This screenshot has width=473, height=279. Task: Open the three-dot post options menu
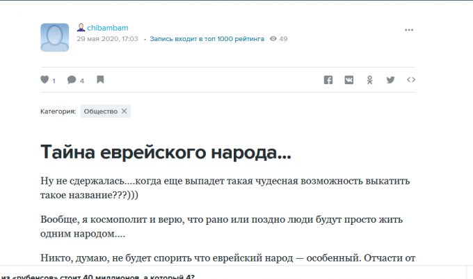coord(410,31)
